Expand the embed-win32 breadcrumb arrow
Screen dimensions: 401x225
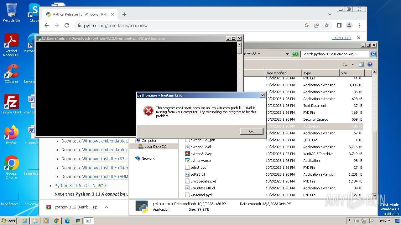259,54
